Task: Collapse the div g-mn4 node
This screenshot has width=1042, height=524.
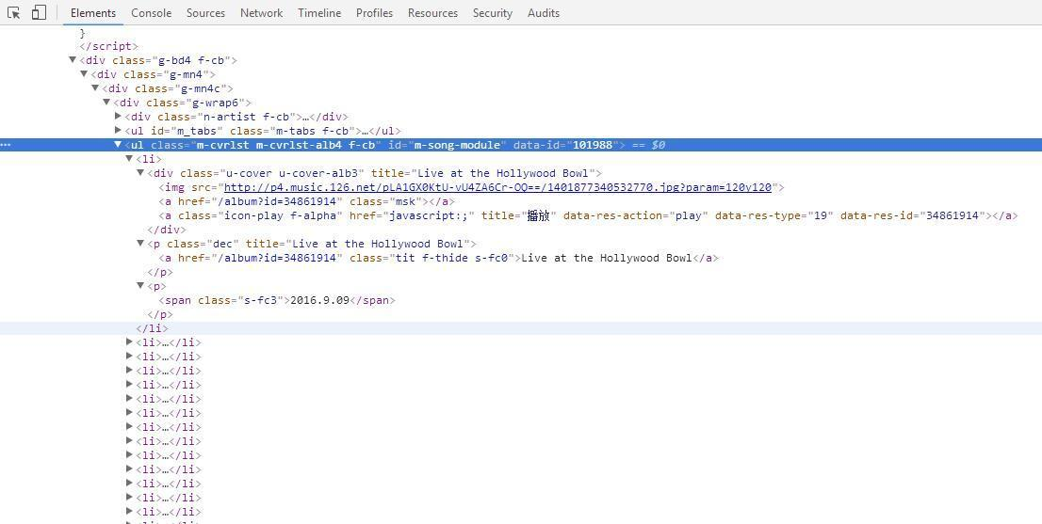Action: (84, 74)
